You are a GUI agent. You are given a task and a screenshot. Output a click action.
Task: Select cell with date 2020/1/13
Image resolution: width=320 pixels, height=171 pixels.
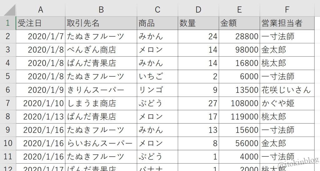(40, 116)
